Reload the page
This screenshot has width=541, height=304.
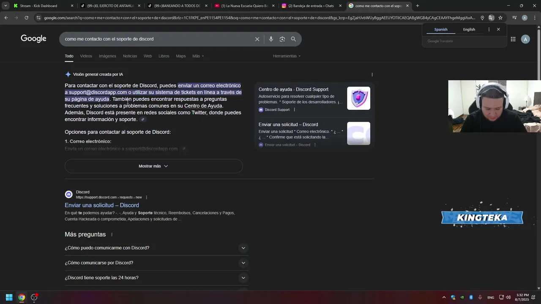click(x=26, y=18)
